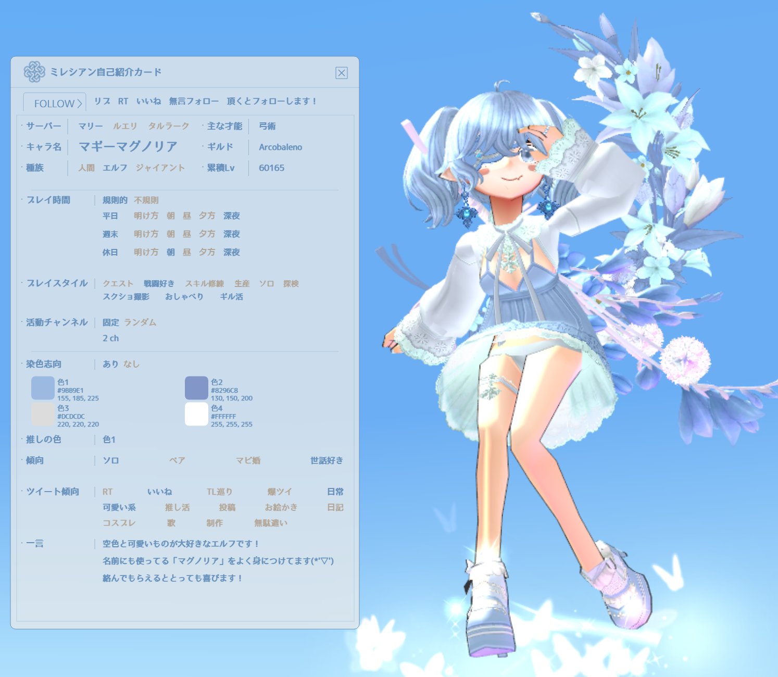Select 色1 swatch #9BB9E1
Image resolution: width=778 pixels, height=677 pixels.
tap(43, 388)
